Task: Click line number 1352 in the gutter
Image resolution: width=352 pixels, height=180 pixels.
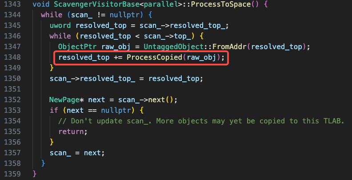Action: point(12,100)
